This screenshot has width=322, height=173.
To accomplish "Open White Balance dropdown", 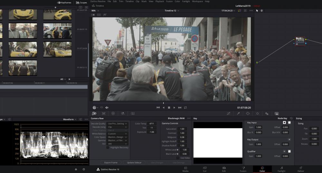I will pos(118,134).
